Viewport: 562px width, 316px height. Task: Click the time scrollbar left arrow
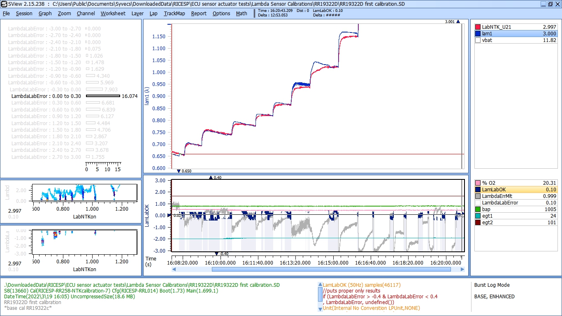pos(174,270)
